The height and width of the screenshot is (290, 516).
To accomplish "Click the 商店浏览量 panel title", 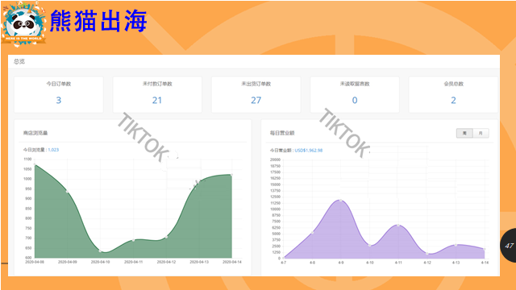I will tap(35, 133).
